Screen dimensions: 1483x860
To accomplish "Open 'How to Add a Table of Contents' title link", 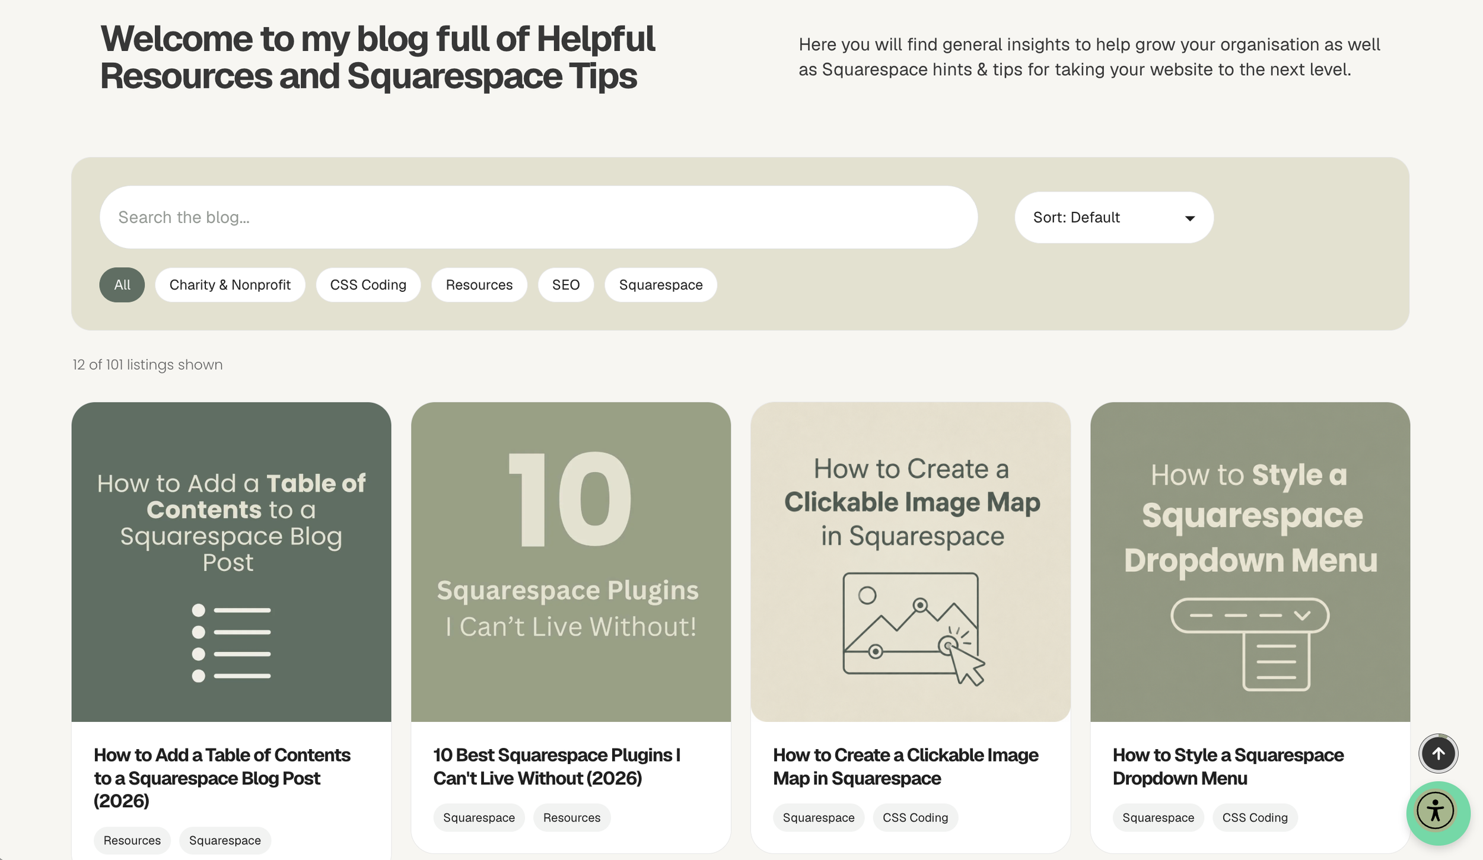I will [x=222, y=778].
